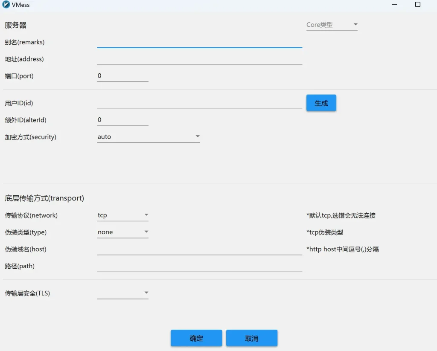Viewport: 437px width, 351px height.
Task: Click the 确定 confirm button
Action: point(196,338)
